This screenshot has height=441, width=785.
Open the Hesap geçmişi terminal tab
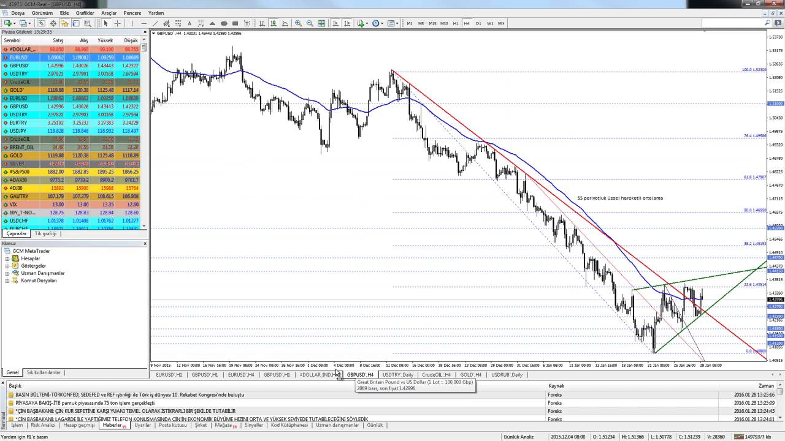(x=79, y=425)
